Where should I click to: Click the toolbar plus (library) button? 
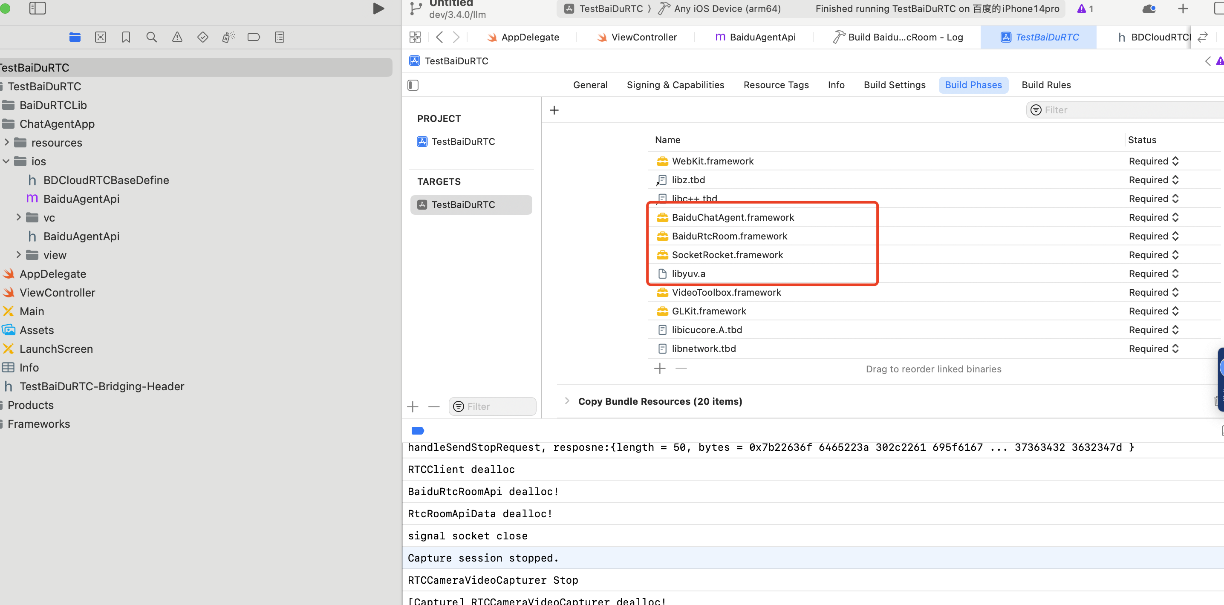coord(1183,9)
